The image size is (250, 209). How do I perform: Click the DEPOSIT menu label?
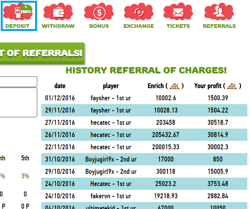tap(18, 26)
